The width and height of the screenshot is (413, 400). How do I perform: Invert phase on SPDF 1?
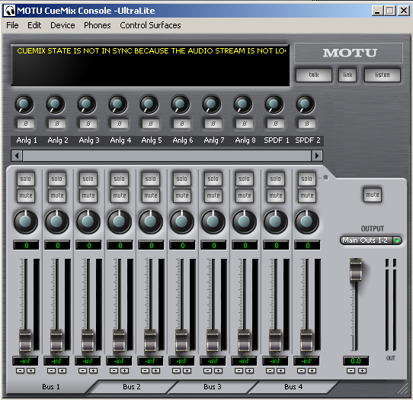tap(276, 124)
